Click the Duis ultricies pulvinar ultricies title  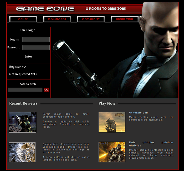(x=151, y=144)
